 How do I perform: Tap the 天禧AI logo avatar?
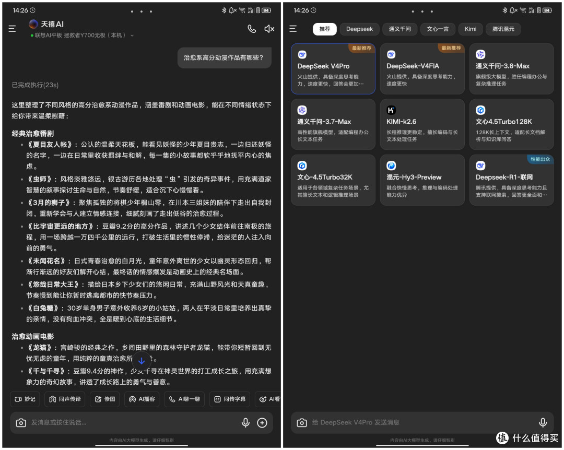[x=33, y=23]
